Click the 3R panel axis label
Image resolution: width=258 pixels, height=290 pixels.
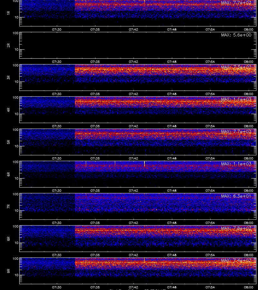[8, 77]
